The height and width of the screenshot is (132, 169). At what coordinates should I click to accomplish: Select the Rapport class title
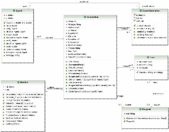(146, 109)
